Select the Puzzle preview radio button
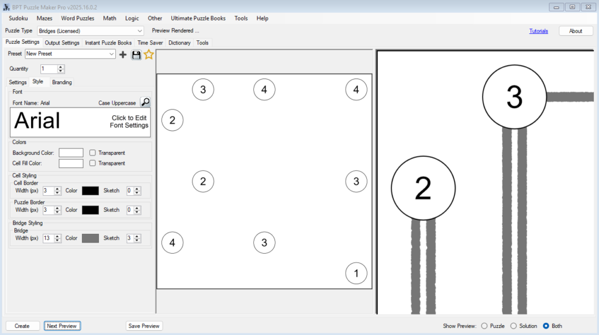This screenshot has width=599, height=335. [x=484, y=326]
